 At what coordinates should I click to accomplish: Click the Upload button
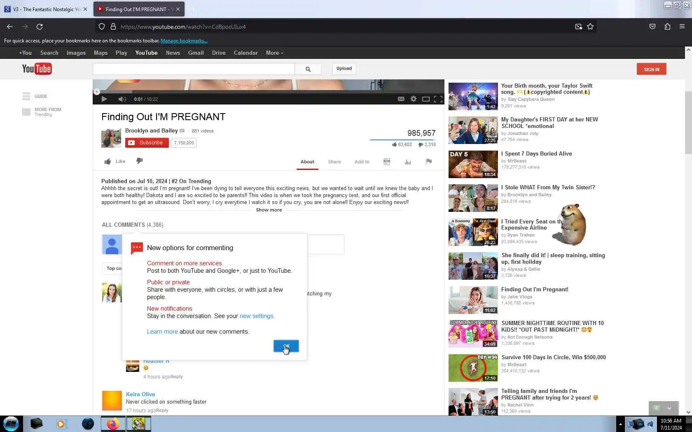coord(344,69)
